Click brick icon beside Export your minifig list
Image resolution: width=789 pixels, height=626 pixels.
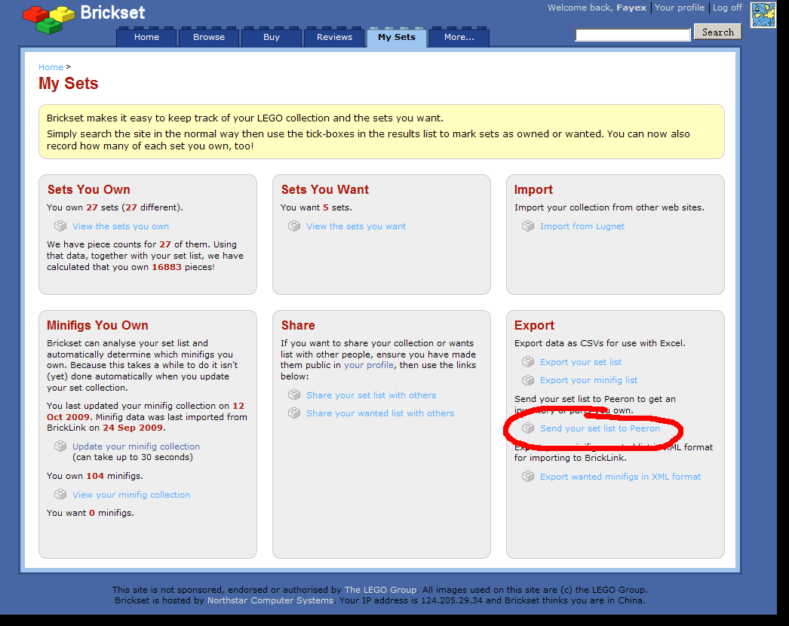point(528,380)
